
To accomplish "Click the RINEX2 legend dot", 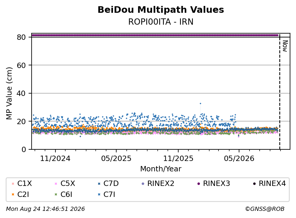I will (143, 184).
